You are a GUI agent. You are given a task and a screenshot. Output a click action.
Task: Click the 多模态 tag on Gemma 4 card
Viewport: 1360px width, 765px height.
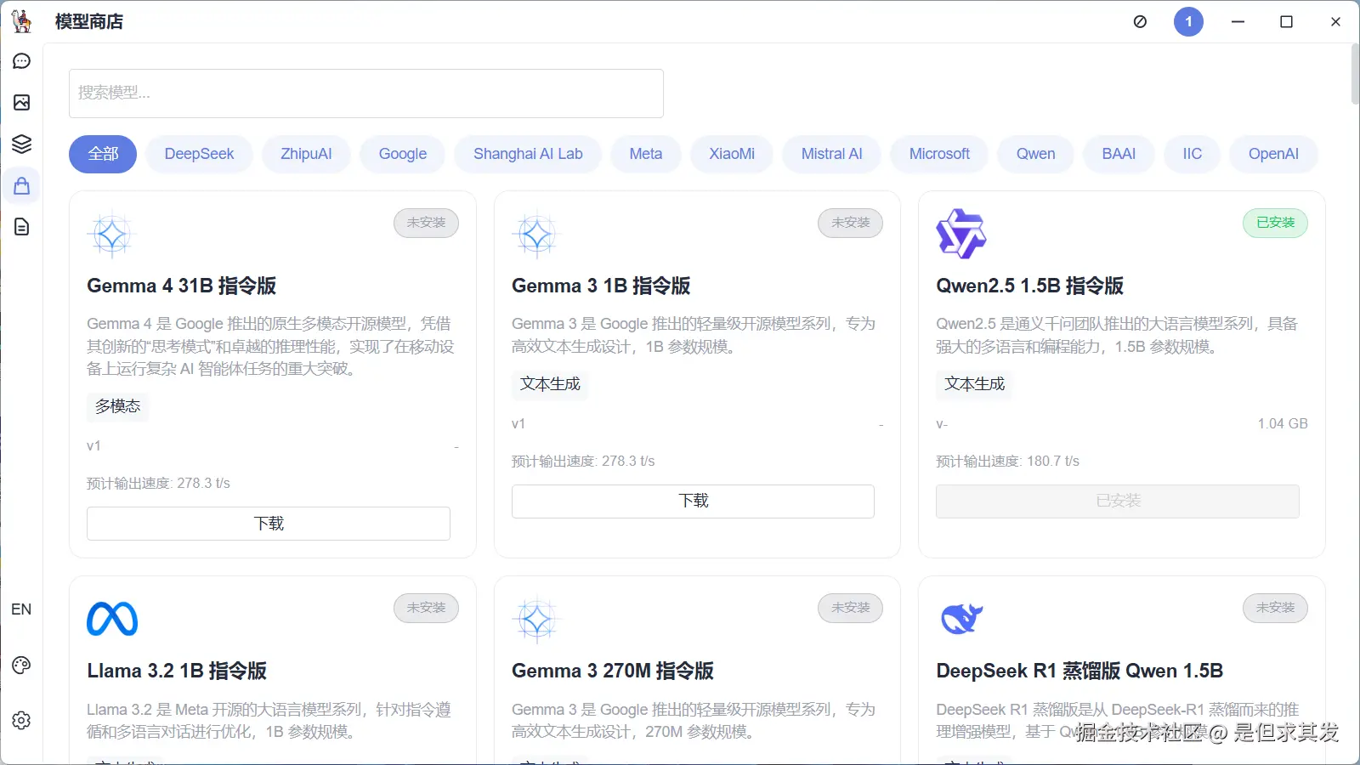117,406
